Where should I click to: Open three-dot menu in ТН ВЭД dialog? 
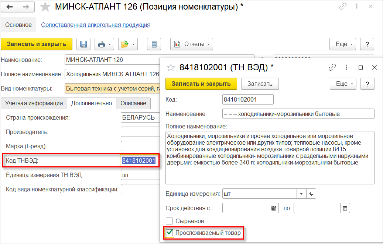(346, 67)
